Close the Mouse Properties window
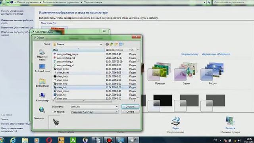 [104, 31]
